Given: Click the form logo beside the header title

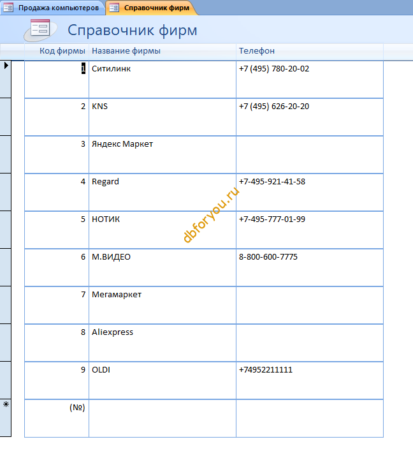Looking at the screenshot, I should [40, 29].
